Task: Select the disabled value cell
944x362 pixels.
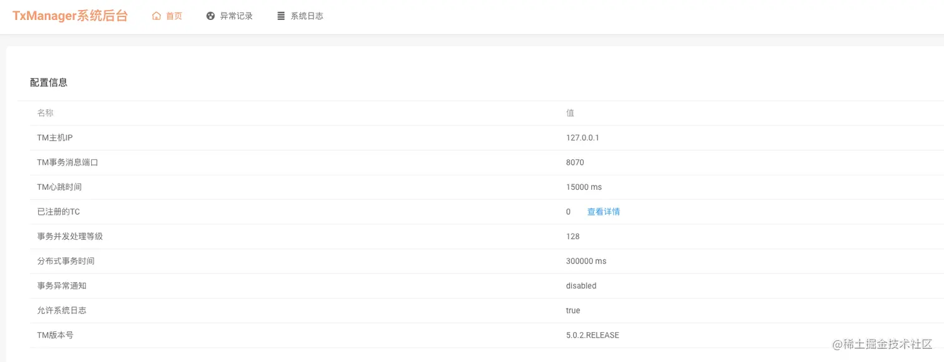Action: point(581,285)
